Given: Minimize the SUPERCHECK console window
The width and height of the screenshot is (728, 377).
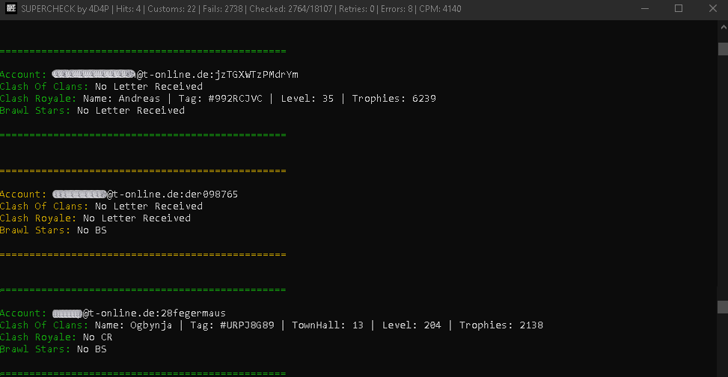Looking at the screenshot, I should point(645,9).
